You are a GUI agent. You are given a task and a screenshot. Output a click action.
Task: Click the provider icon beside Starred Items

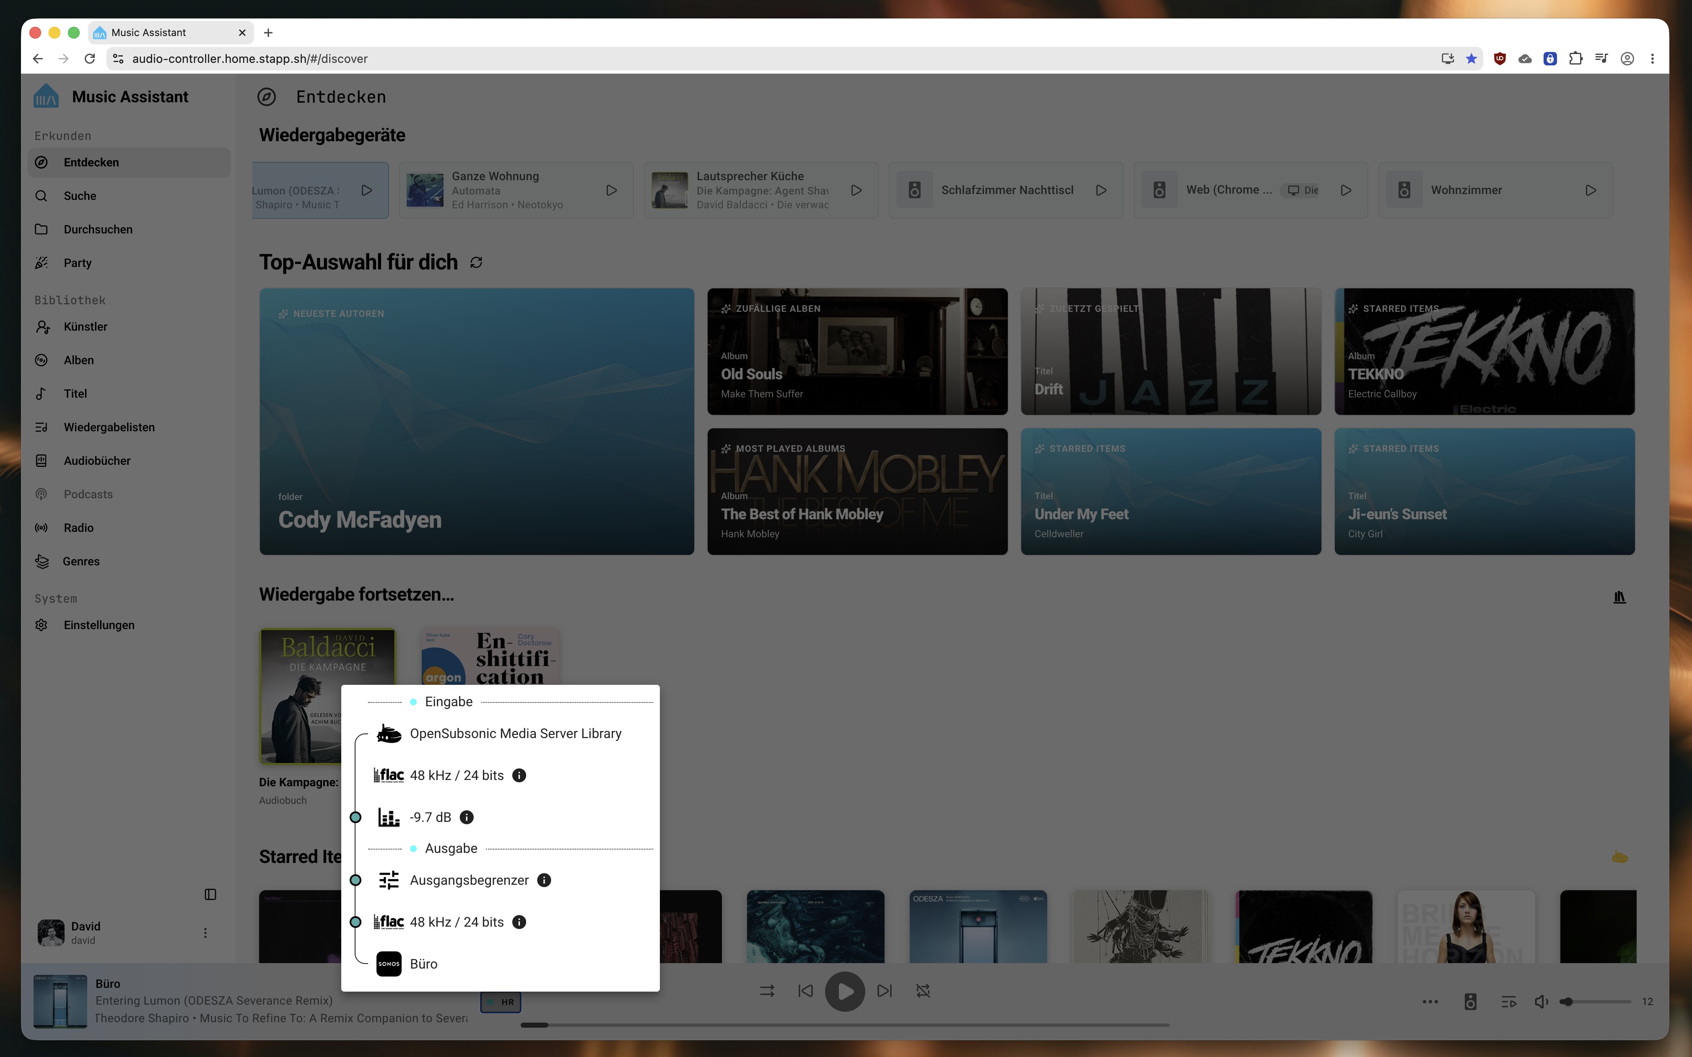click(1619, 857)
